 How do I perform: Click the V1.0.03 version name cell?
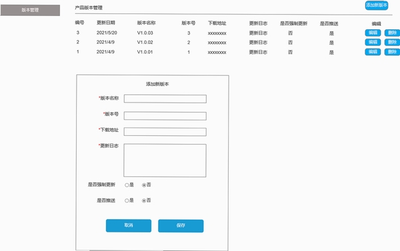click(x=145, y=33)
